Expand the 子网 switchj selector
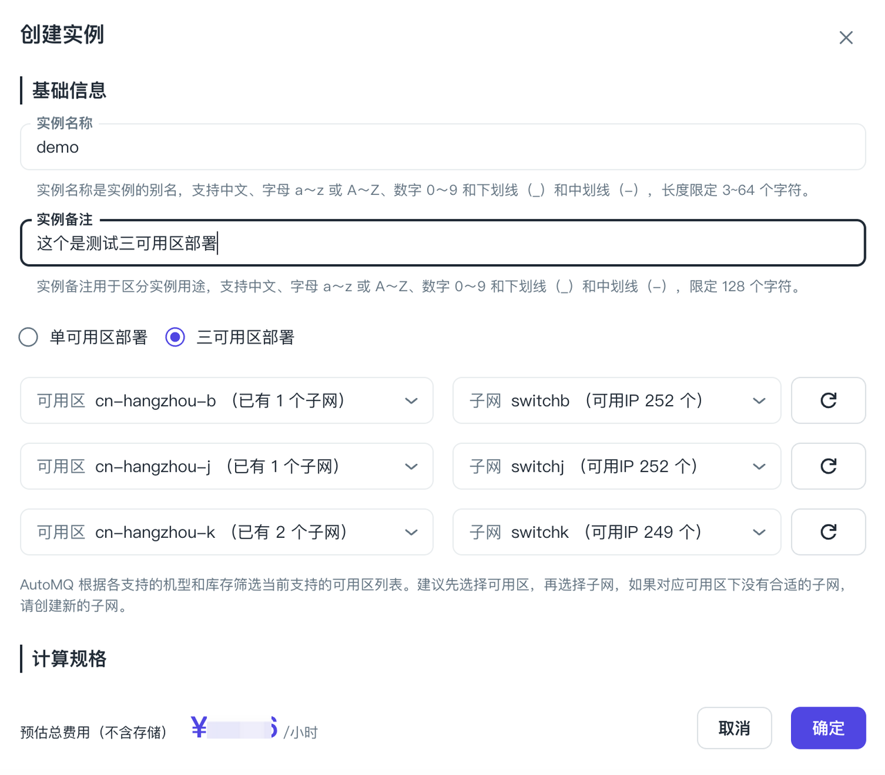This screenshot has width=885, height=775. [616, 466]
